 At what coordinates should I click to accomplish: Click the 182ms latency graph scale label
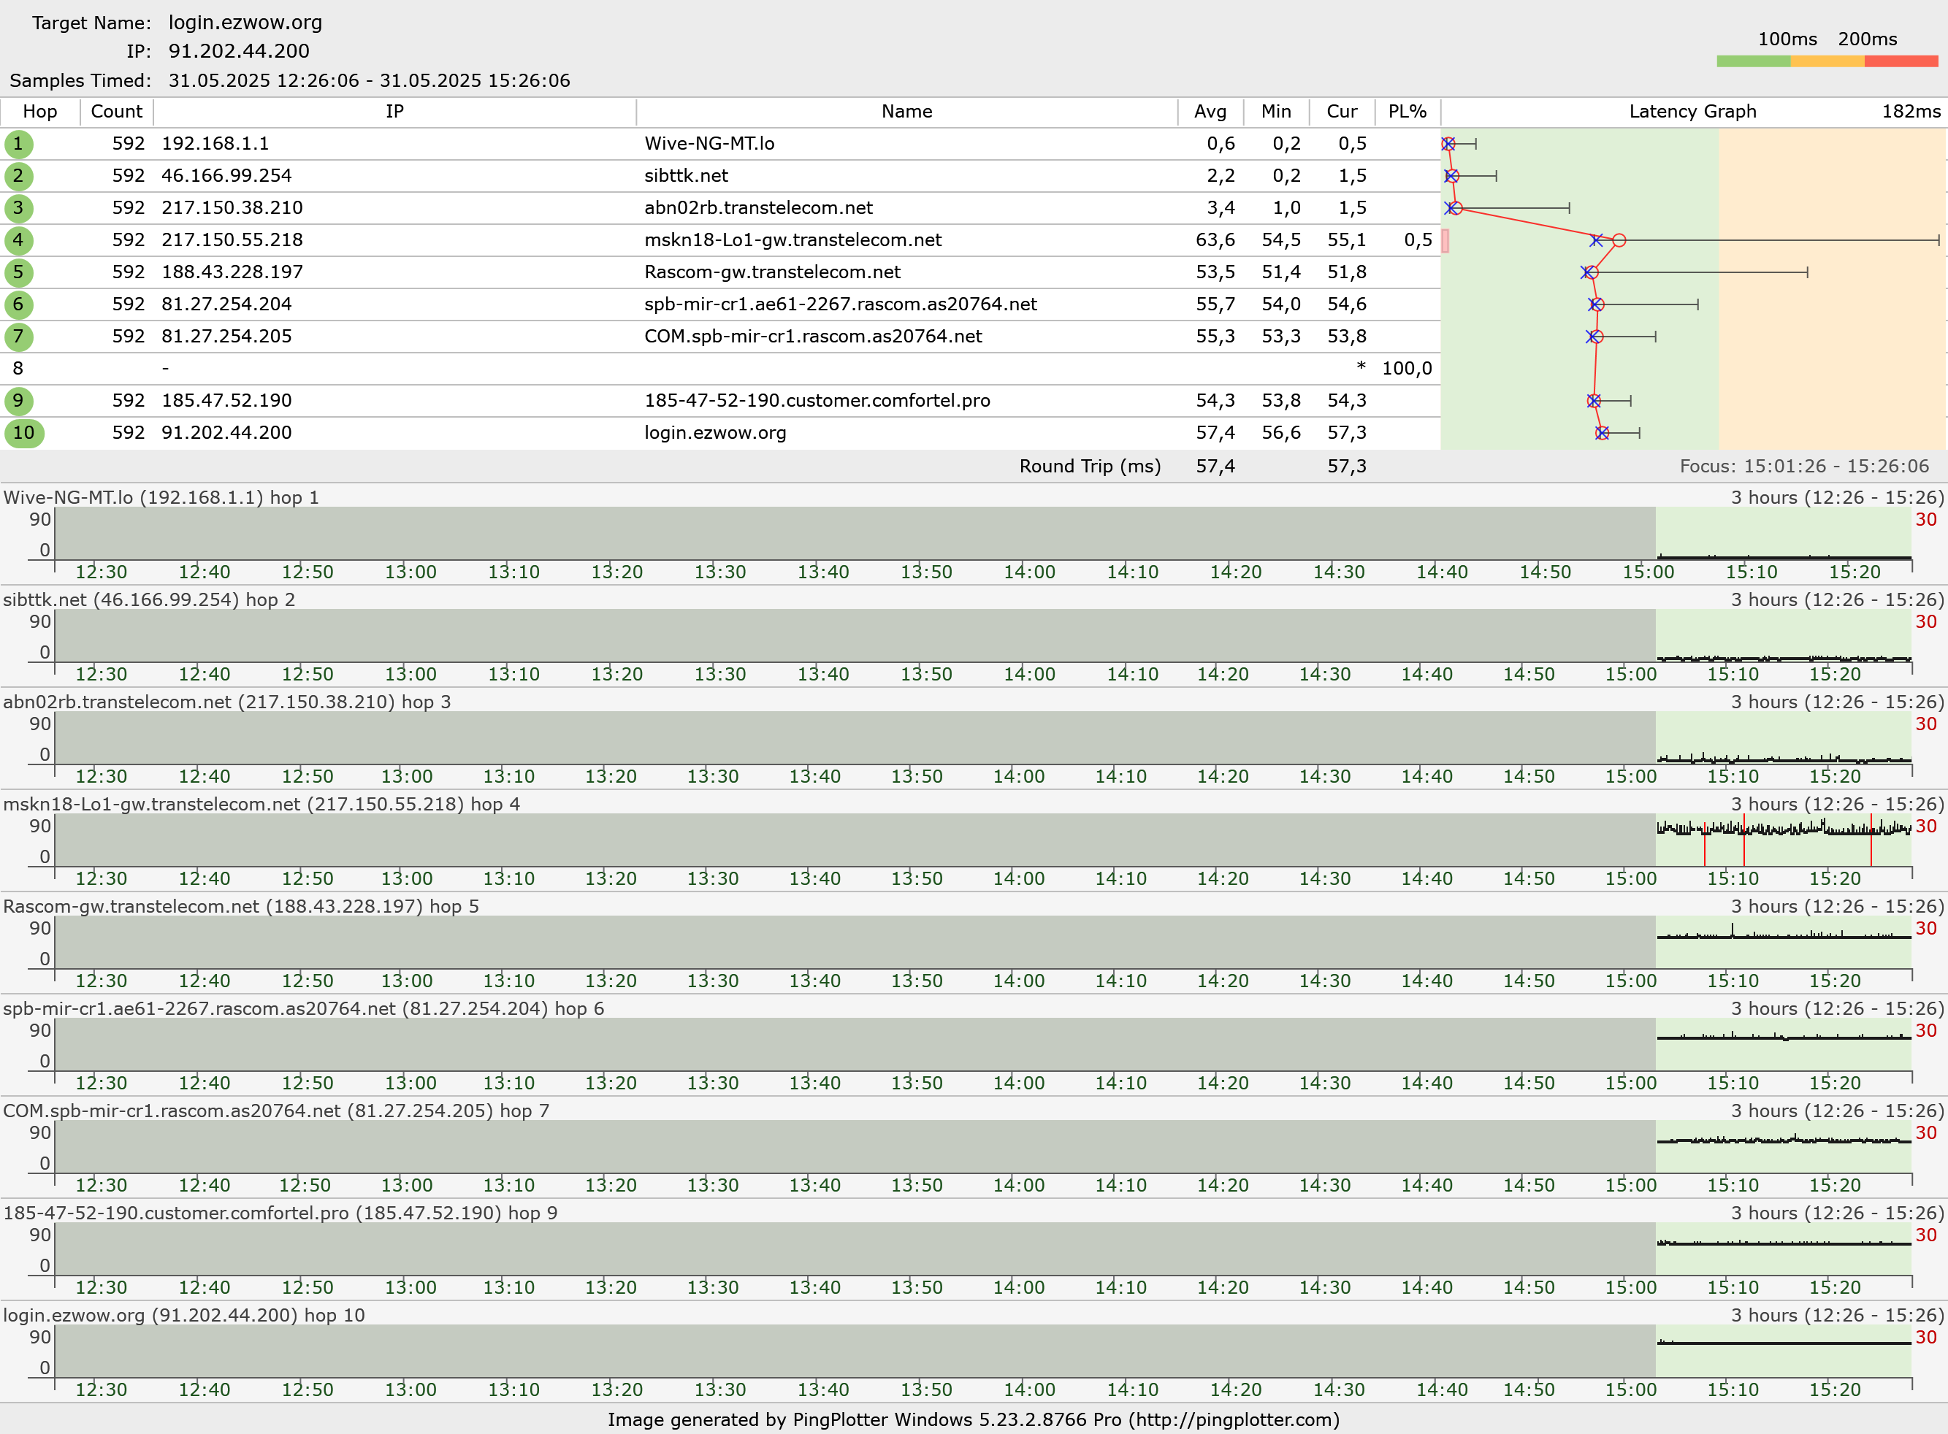1911,112
